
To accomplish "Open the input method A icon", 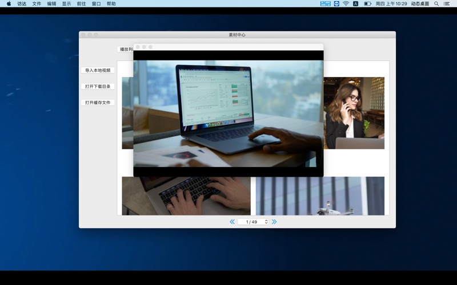I will pos(356,3).
